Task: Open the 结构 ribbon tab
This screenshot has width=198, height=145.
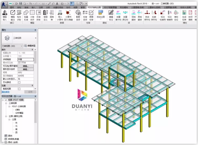Action: click(x=19, y=8)
